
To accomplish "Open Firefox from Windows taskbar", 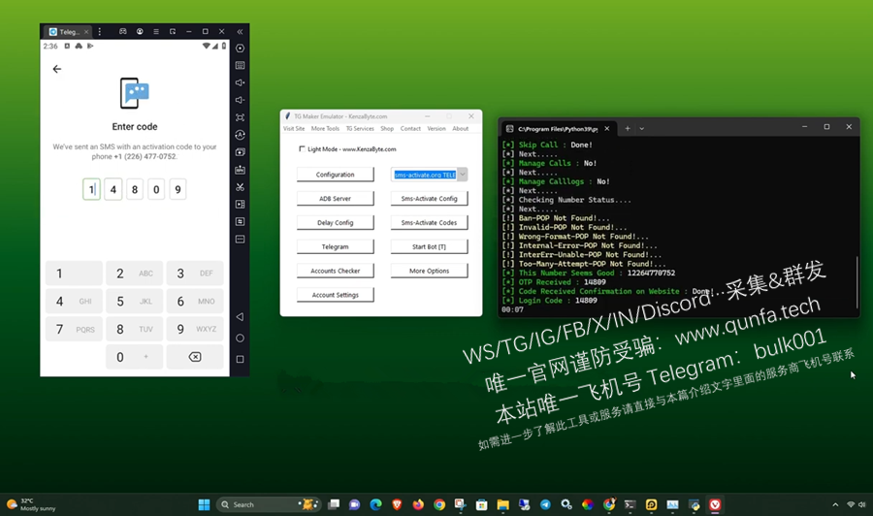I will 418,504.
